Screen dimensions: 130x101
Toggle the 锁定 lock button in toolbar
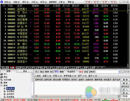point(81,72)
